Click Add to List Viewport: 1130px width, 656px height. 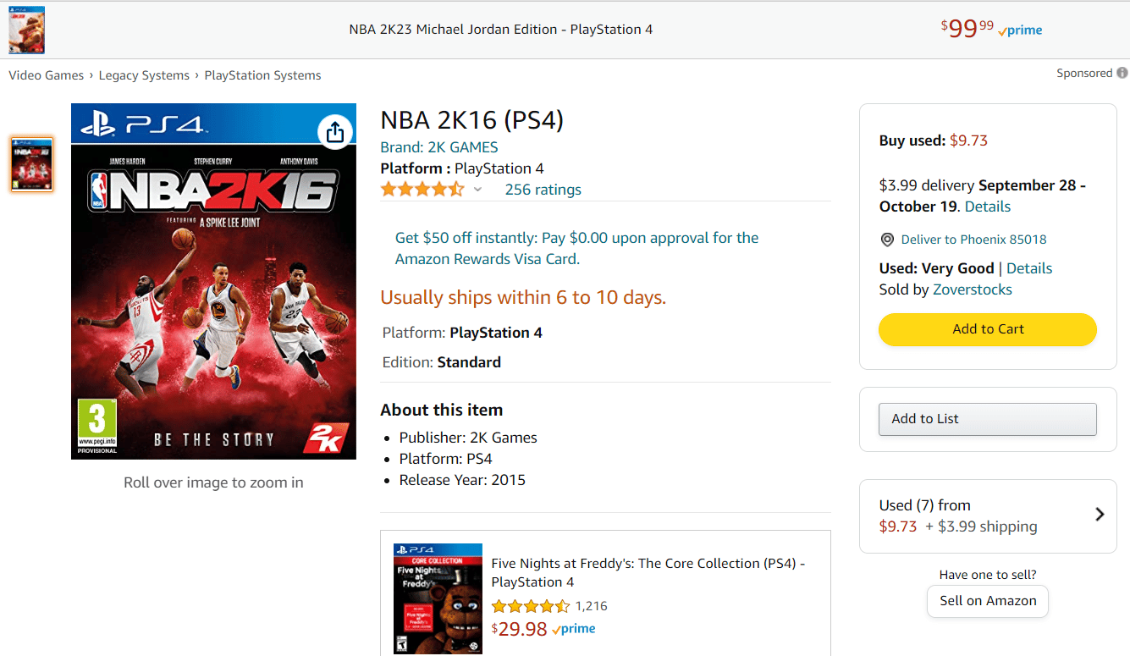987,418
